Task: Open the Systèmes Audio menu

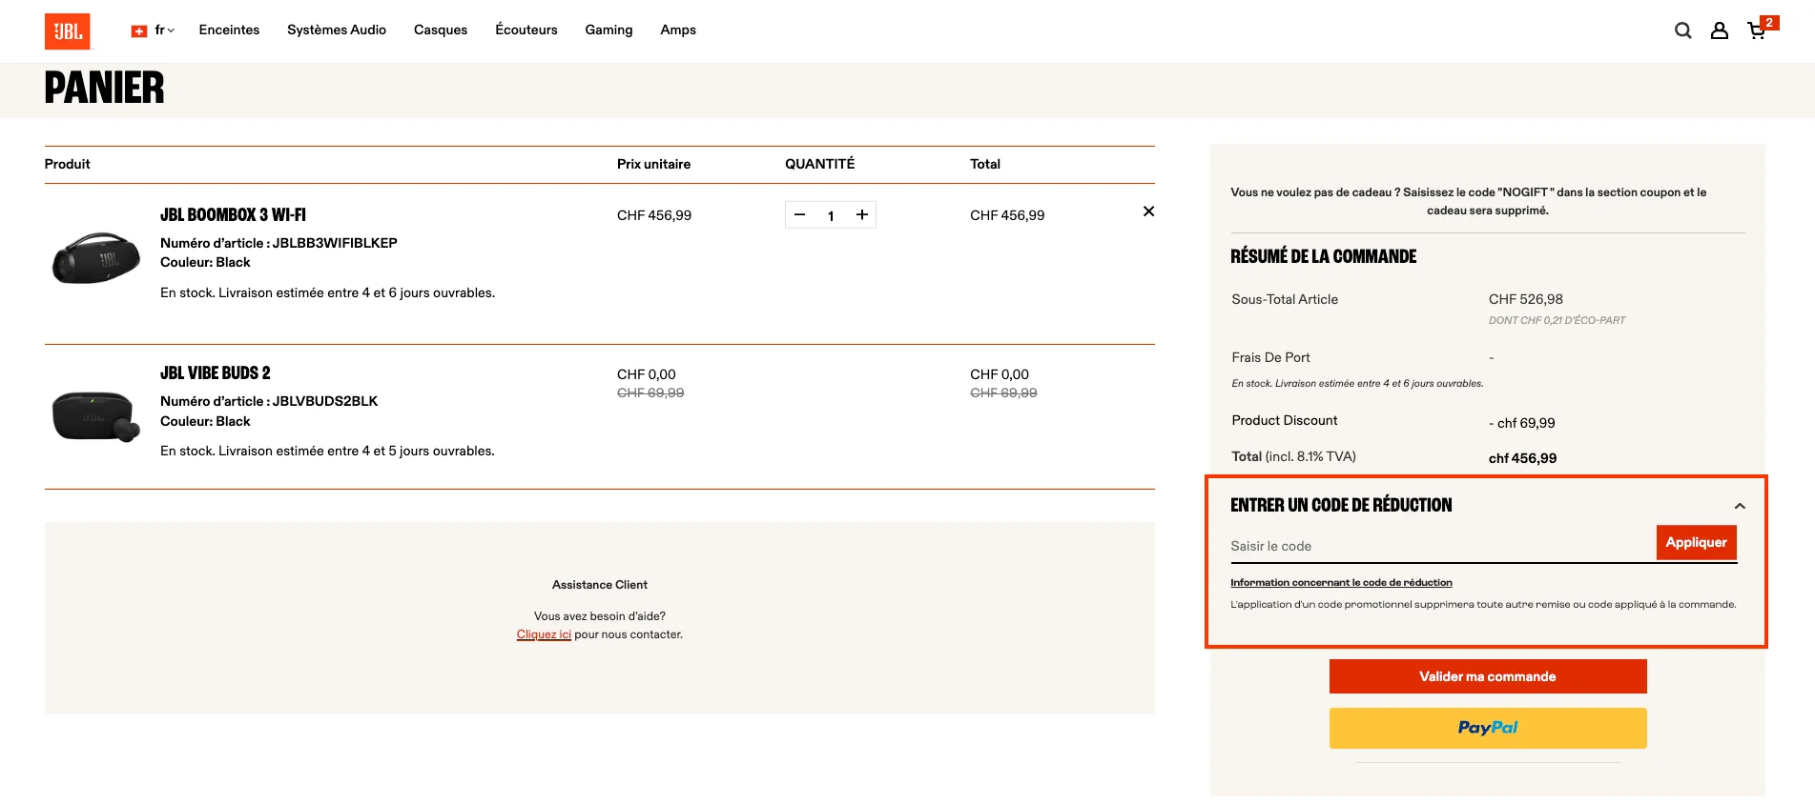Action: [x=337, y=30]
